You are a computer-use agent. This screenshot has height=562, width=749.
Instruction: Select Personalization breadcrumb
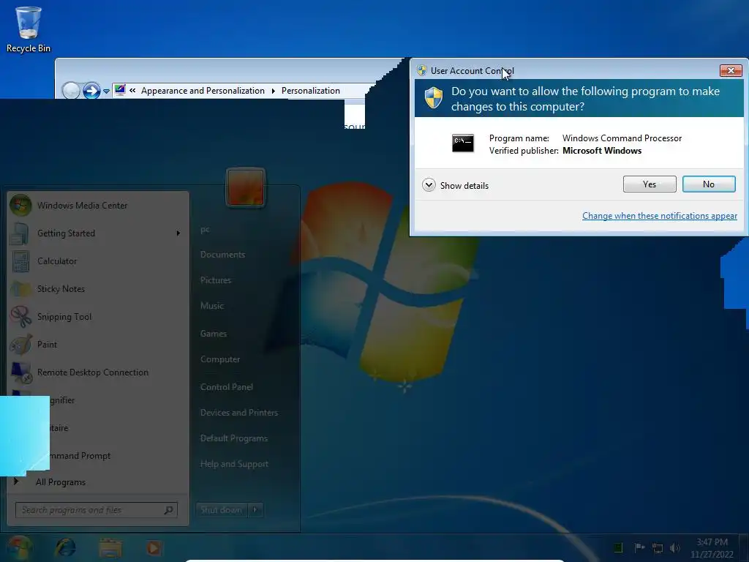(310, 90)
